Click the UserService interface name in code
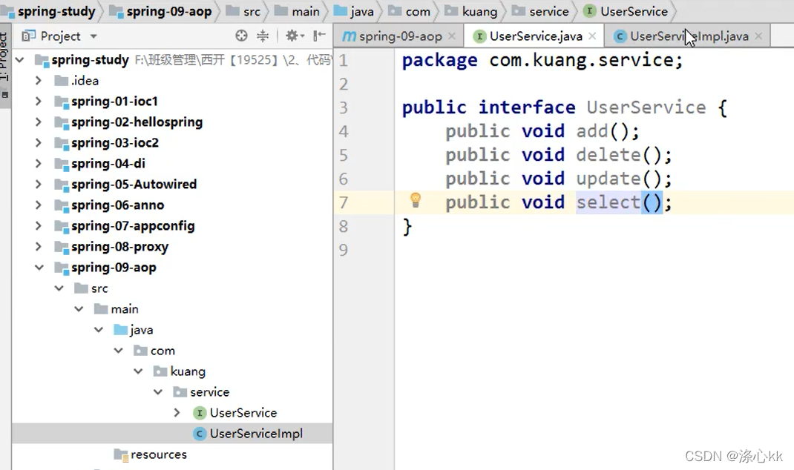 coord(646,107)
